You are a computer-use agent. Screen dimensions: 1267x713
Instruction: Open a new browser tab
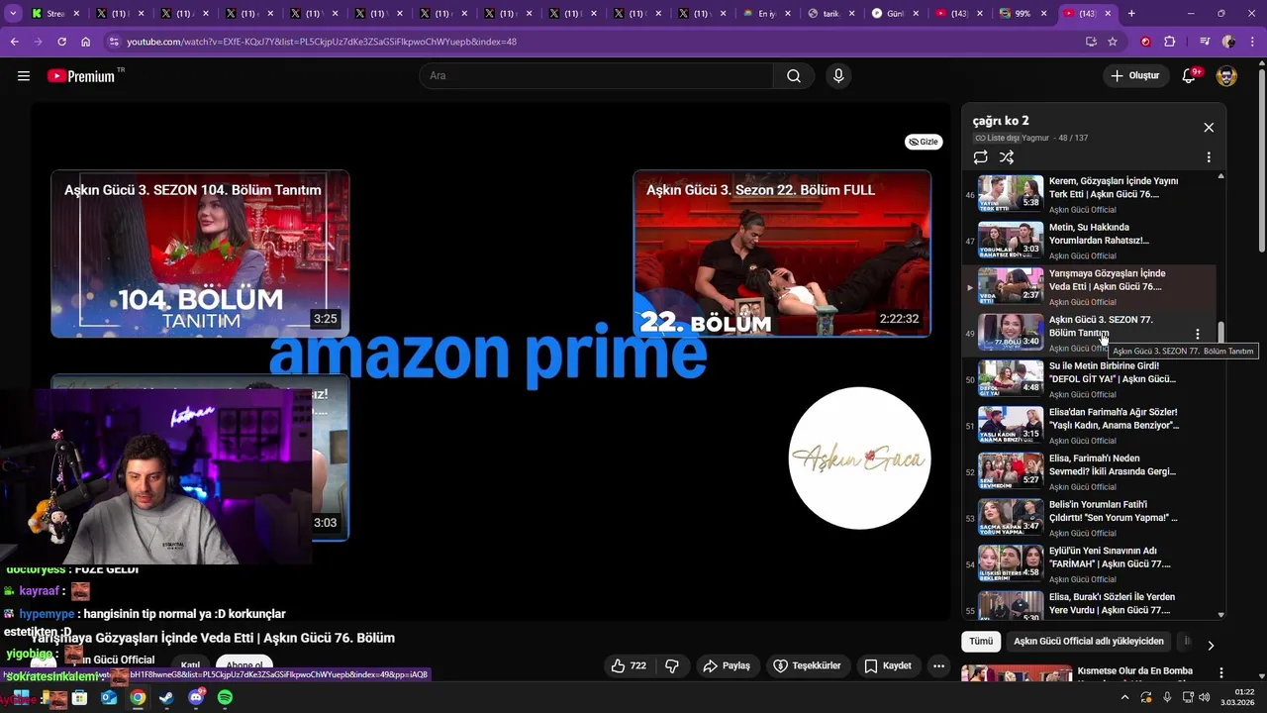point(1131,13)
